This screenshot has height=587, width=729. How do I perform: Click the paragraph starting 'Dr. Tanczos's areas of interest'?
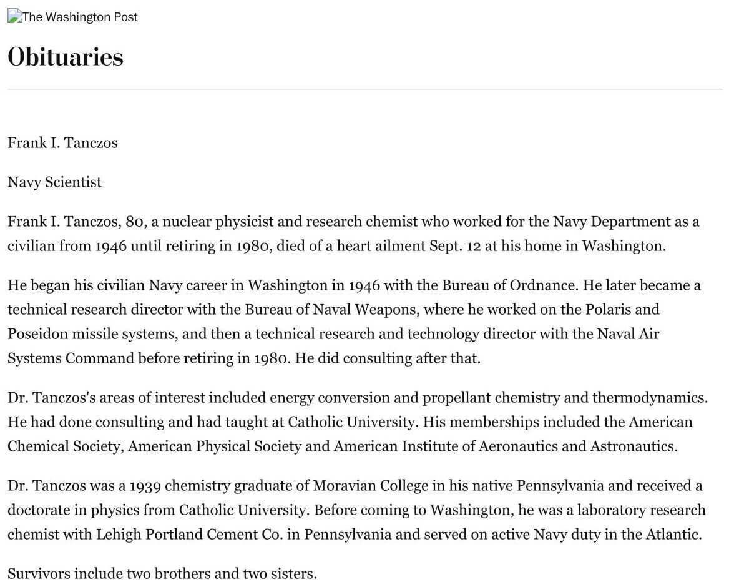tap(358, 422)
